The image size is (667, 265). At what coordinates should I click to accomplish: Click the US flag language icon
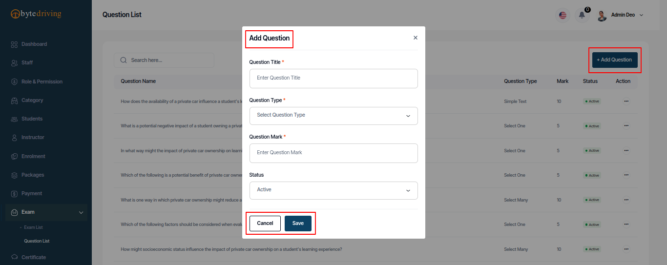coord(563,15)
